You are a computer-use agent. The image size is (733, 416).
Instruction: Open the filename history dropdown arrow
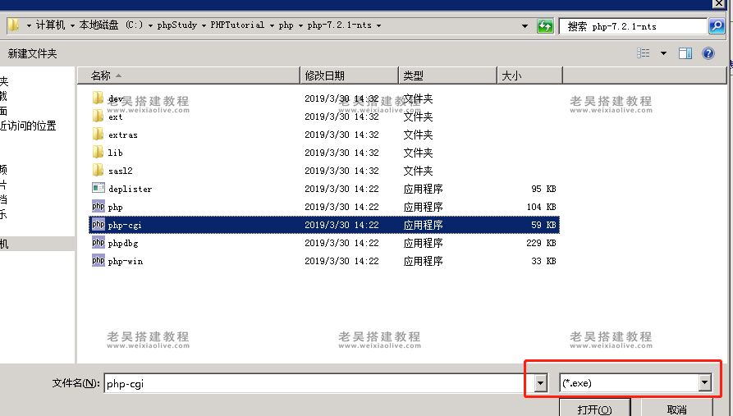tap(540, 383)
